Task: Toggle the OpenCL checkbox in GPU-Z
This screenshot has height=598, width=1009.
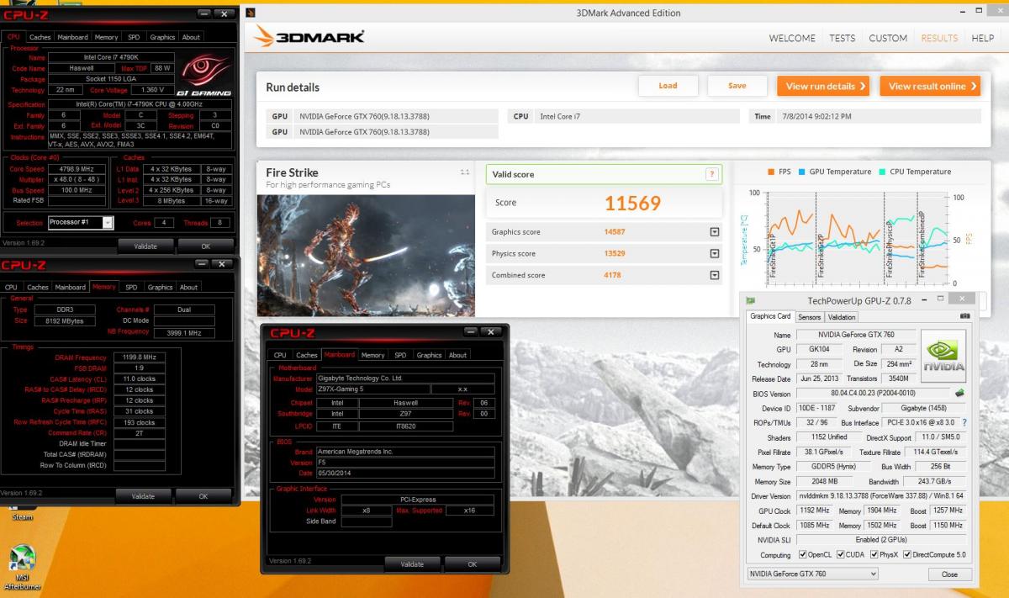Action: [x=802, y=555]
